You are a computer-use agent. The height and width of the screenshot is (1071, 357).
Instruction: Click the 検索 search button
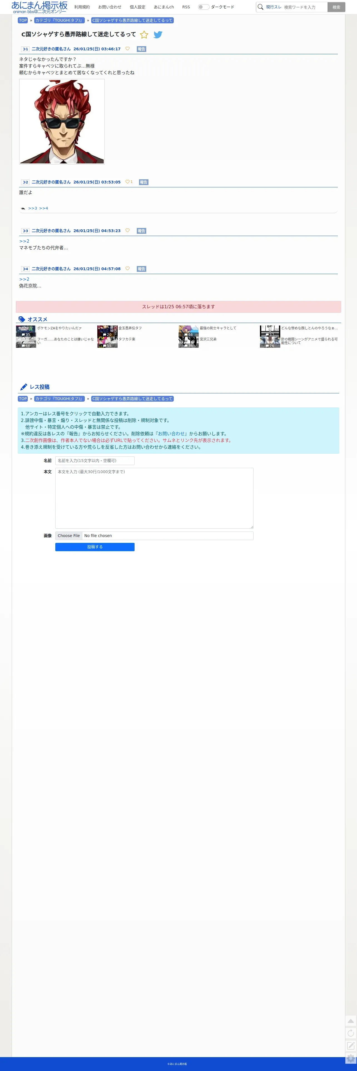(x=336, y=7)
